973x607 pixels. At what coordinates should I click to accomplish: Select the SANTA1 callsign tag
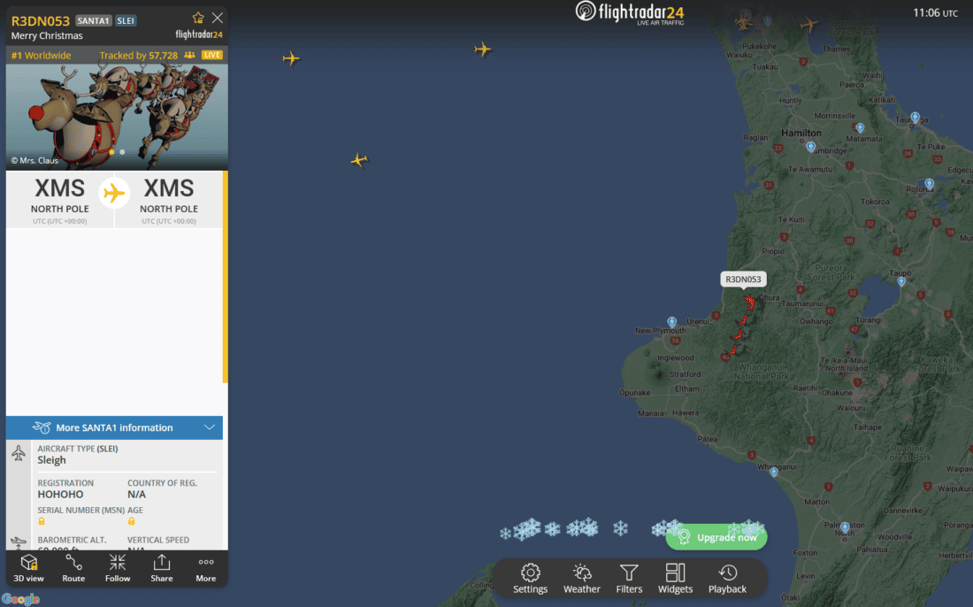pyautogui.click(x=93, y=20)
